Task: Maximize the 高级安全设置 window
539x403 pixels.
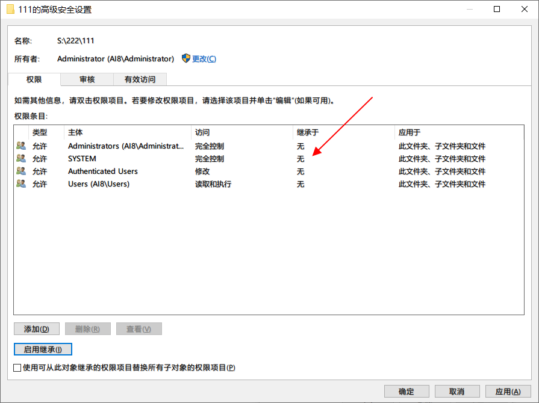Action: (x=497, y=9)
